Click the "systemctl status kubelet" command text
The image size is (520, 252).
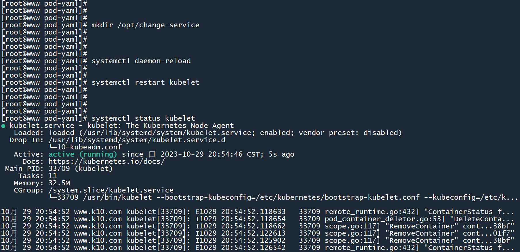pos(143,118)
